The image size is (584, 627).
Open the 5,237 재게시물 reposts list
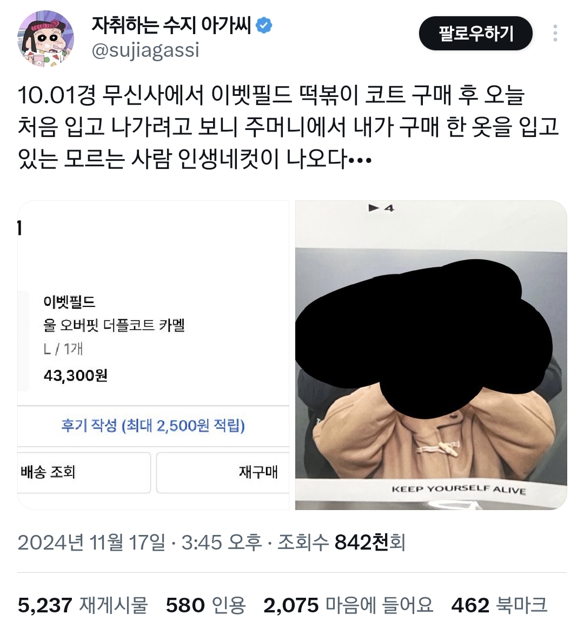(83, 605)
